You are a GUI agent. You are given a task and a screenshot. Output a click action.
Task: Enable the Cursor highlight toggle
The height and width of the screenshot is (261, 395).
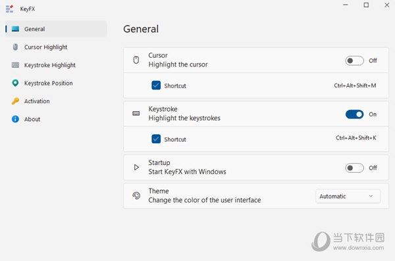pyautogui.click(x=354, y=60)
